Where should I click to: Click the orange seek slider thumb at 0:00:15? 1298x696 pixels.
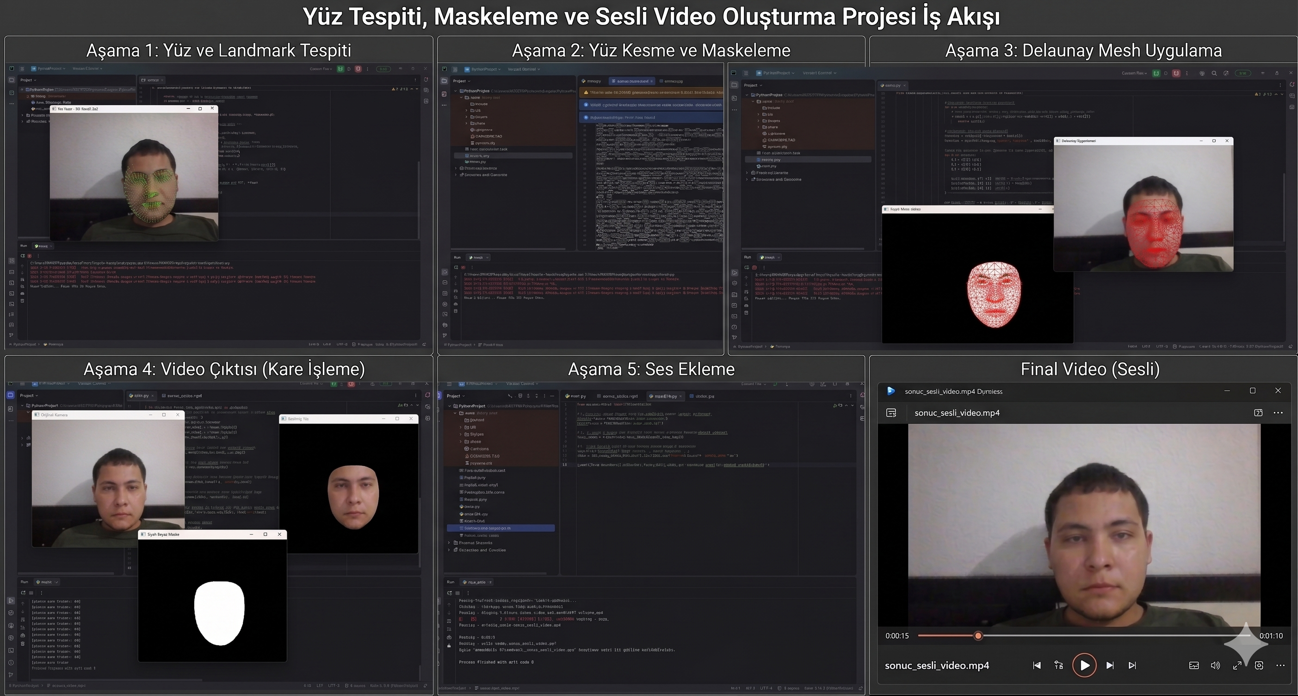click(978, 635)
